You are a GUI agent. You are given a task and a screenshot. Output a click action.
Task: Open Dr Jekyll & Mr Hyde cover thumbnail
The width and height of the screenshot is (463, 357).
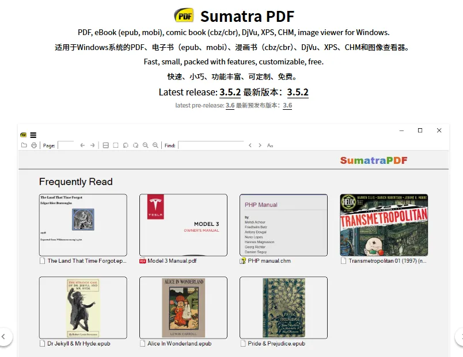coord(83,308)
